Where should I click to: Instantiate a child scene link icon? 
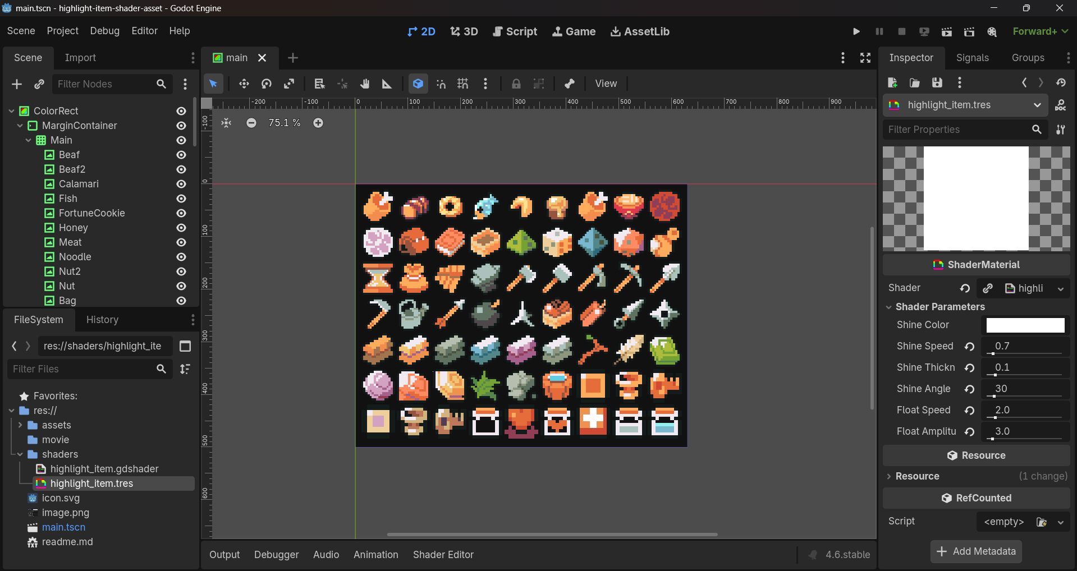click(39, 84)
